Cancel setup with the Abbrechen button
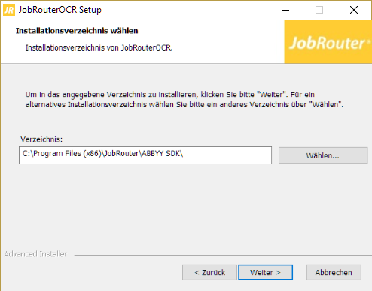Viewport: 372px width, 291px height. tap(334, 272)
